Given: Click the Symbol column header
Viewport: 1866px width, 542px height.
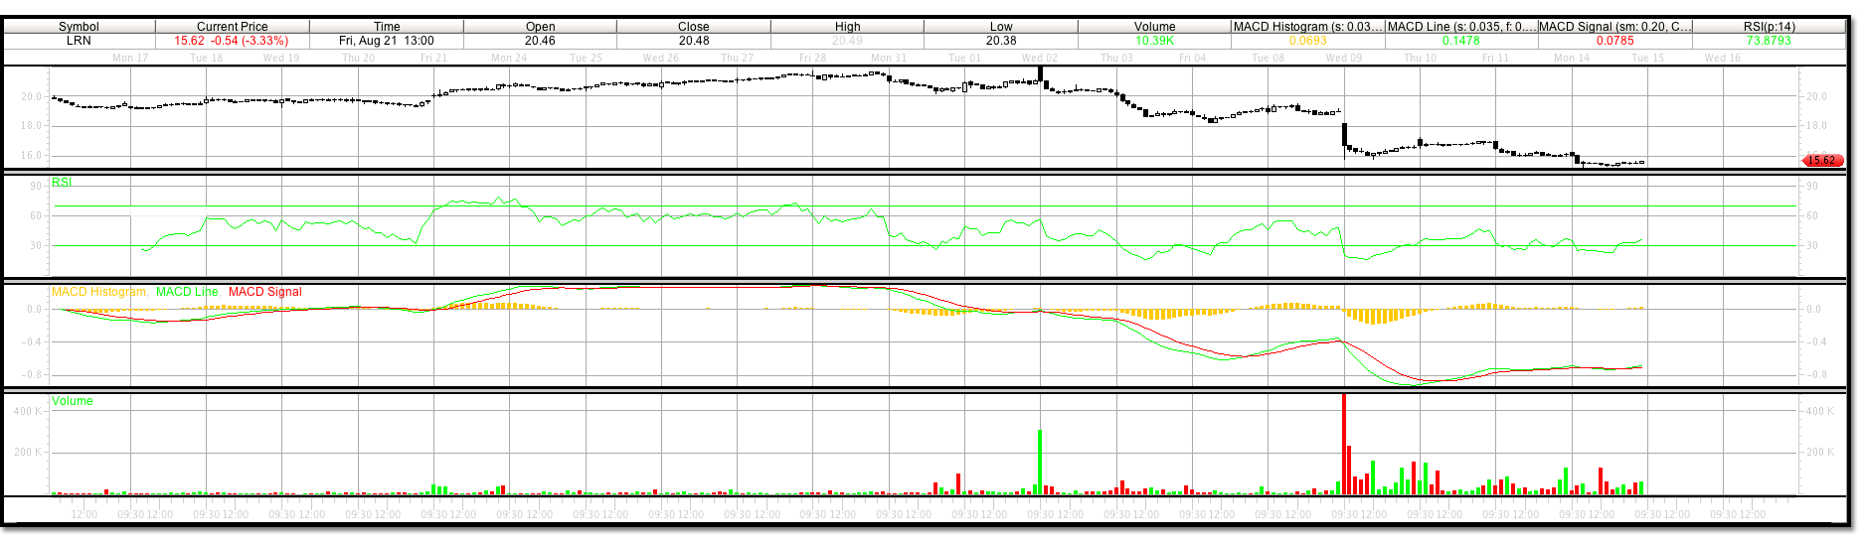Looking at the screenshot, I should coord(79,27).
